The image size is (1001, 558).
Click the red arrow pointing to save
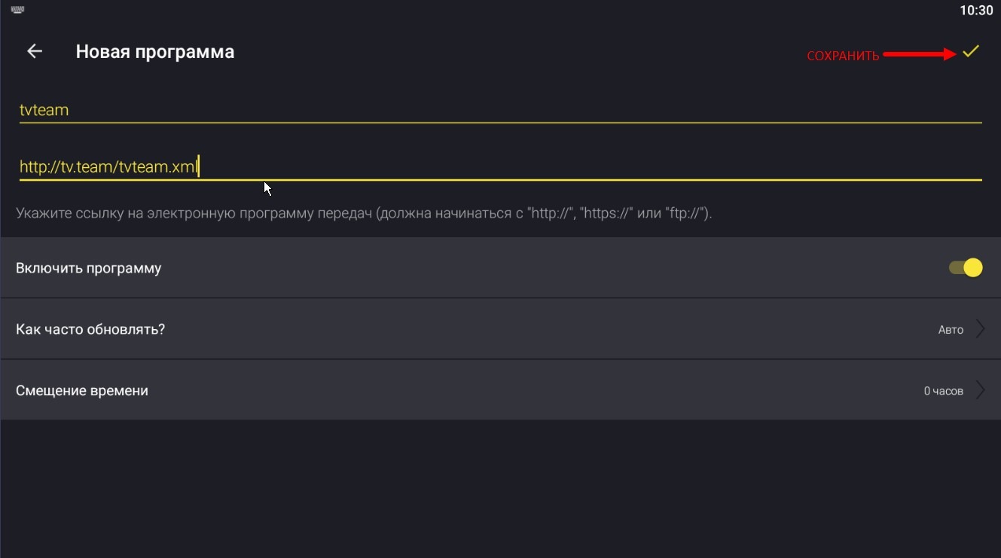tap(919, 54)
